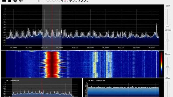Open the hamburger menu

(x=4, y=1)
